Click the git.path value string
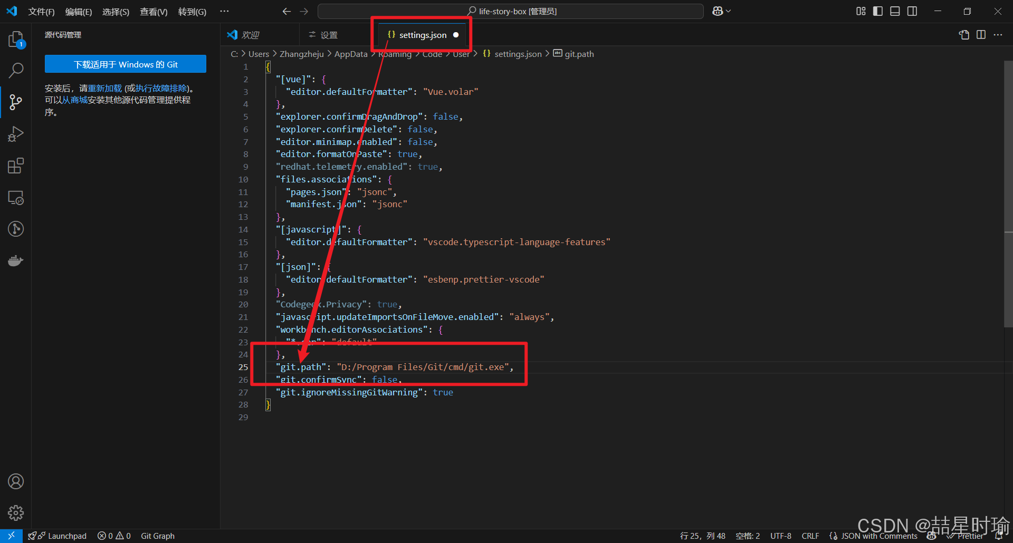1013x543 pixels. [423, 367]
